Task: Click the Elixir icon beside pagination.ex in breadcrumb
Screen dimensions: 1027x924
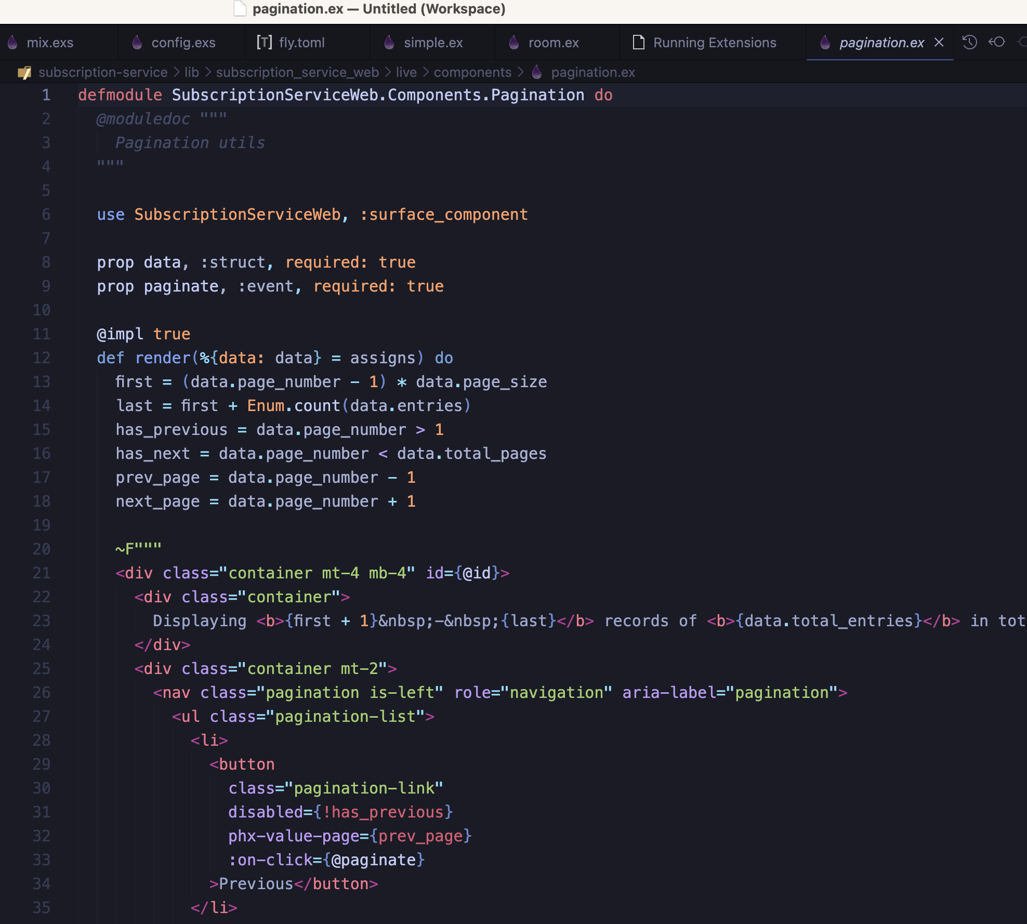Action: point(536,72)
